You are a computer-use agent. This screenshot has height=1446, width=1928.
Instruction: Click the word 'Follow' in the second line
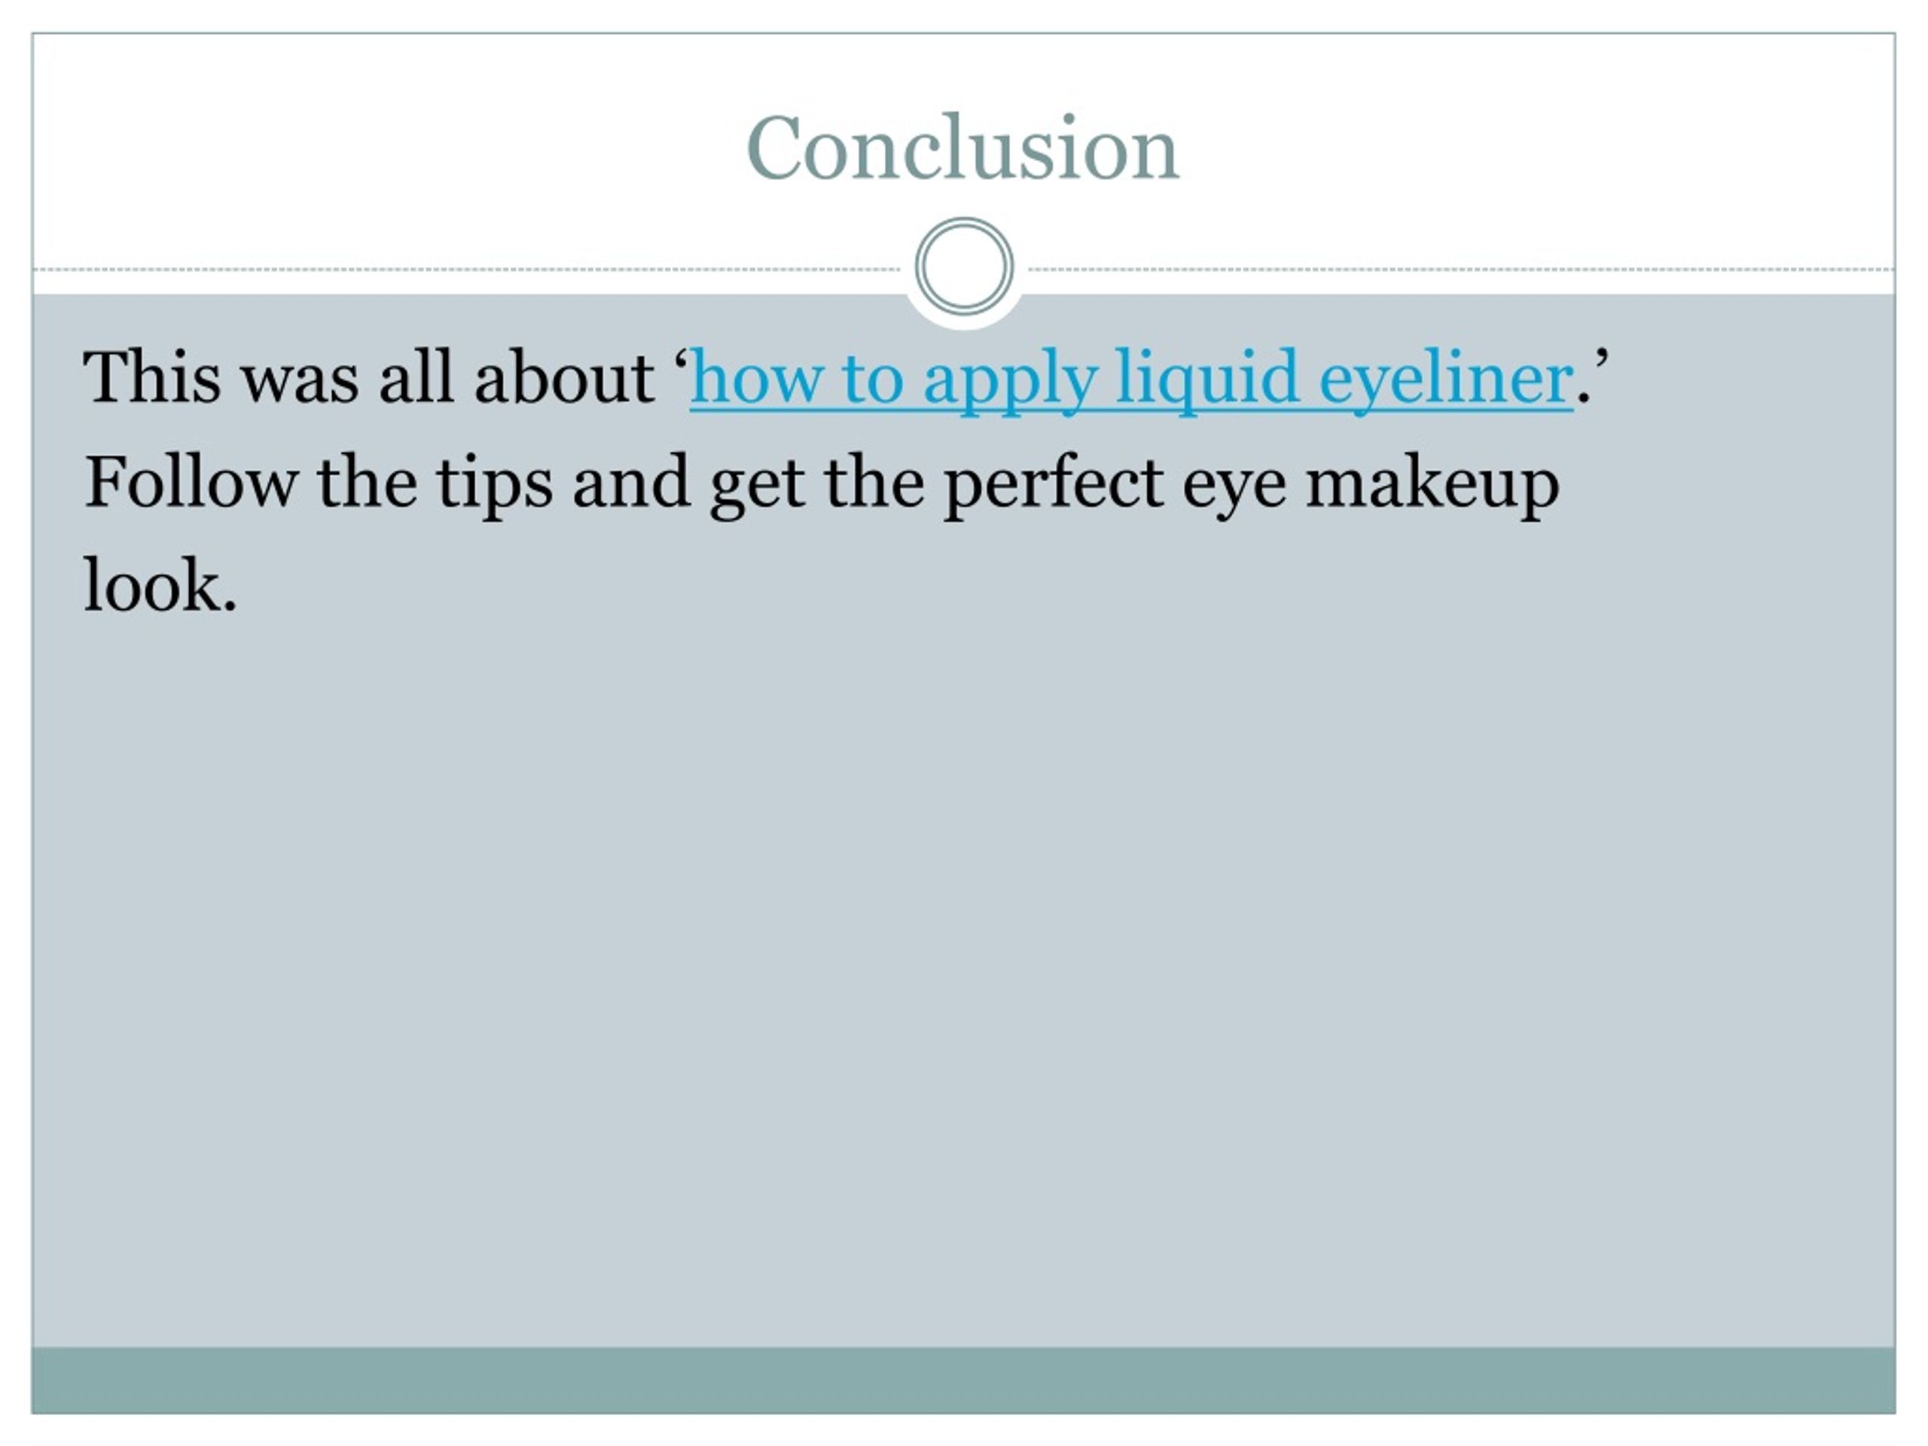point(191,482)
